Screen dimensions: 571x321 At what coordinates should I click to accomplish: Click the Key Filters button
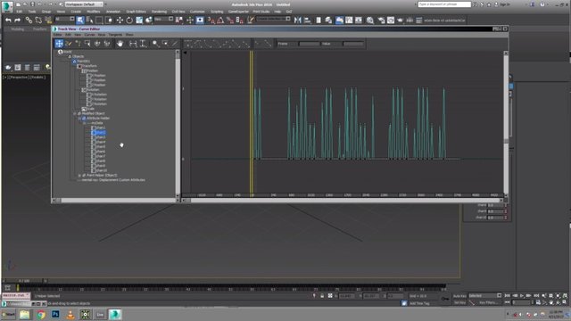pos(488,303)
